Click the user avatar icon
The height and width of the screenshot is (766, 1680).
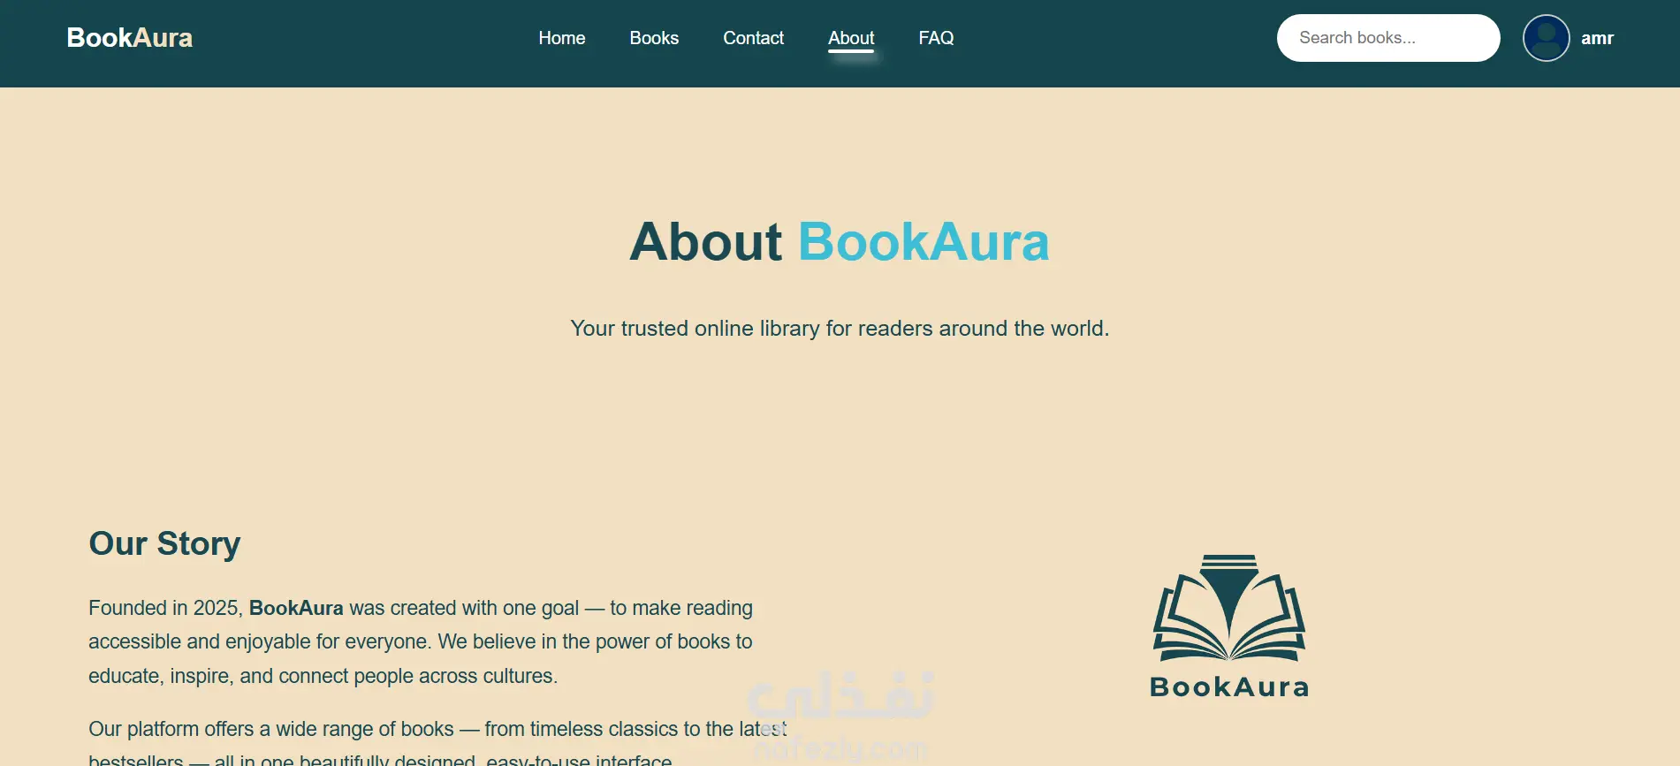1547,38
